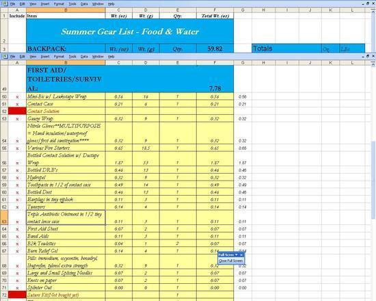Restore the top workbook window
Viewport: 376px width, 301px height.
368,3
